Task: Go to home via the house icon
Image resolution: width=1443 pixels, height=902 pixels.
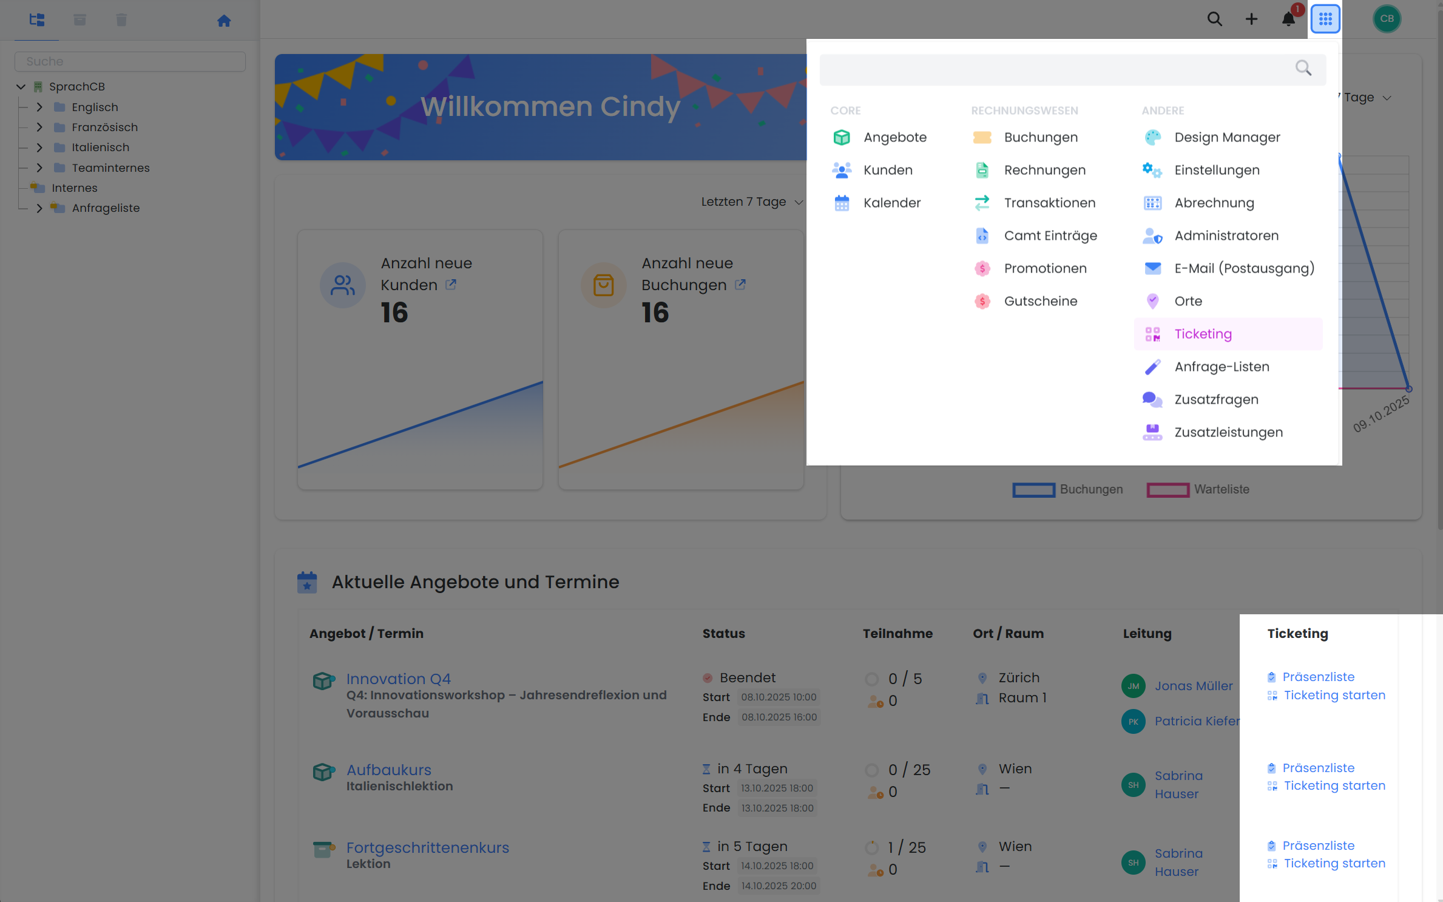Action: click(x=224, y=21)
